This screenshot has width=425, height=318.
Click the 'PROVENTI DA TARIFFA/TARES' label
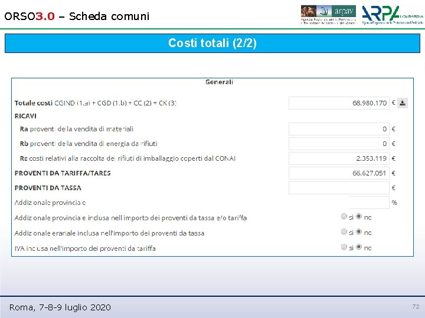[63, 173]
